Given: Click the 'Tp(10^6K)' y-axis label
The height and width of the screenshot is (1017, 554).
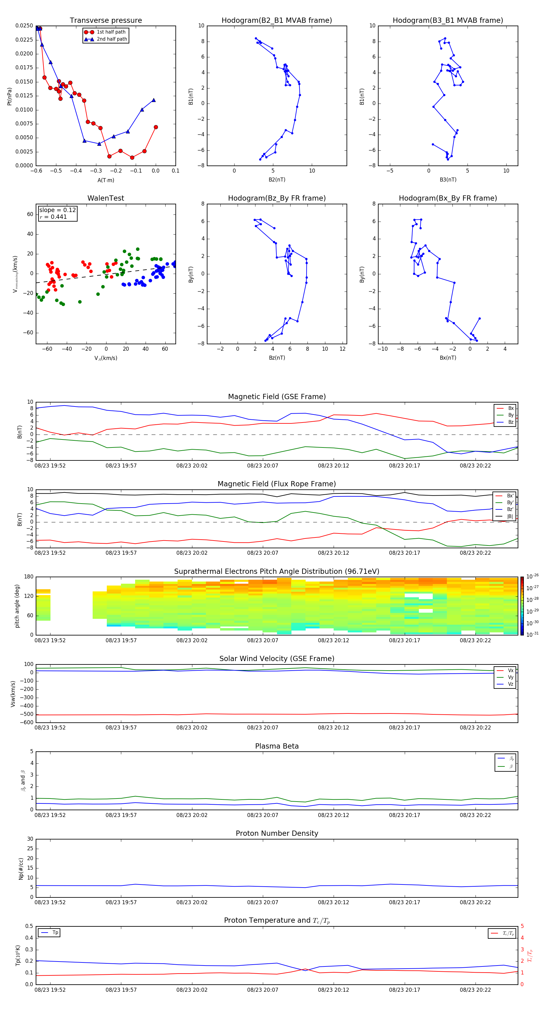Looking at the screenshot, I should pyautogui.click(x=18, y=955).
